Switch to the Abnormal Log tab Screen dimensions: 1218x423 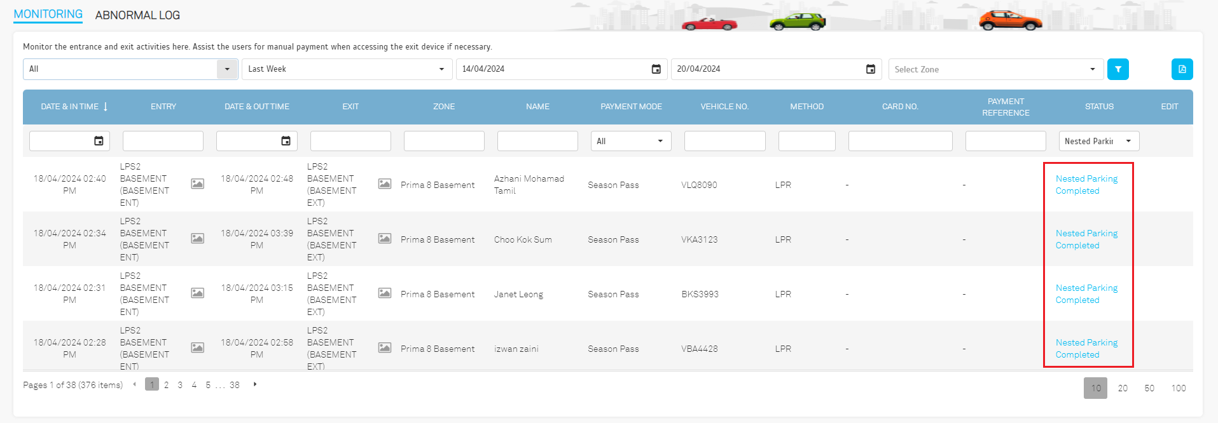click(137, 15)
